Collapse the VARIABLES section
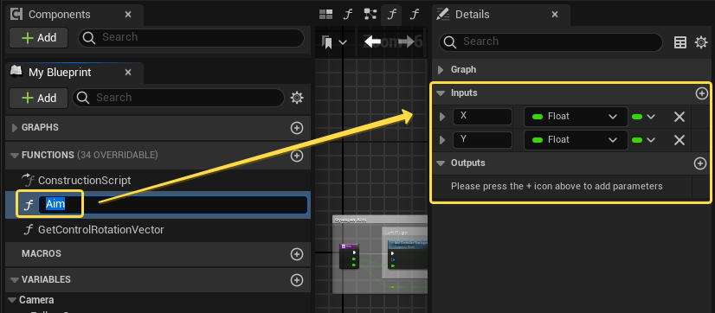 [14, 280]
